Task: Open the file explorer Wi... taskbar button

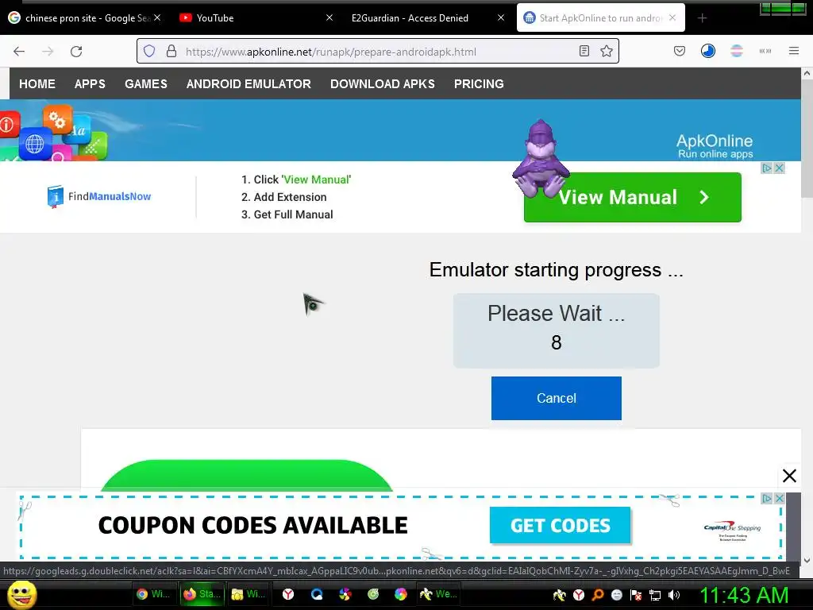Action: 248,594
